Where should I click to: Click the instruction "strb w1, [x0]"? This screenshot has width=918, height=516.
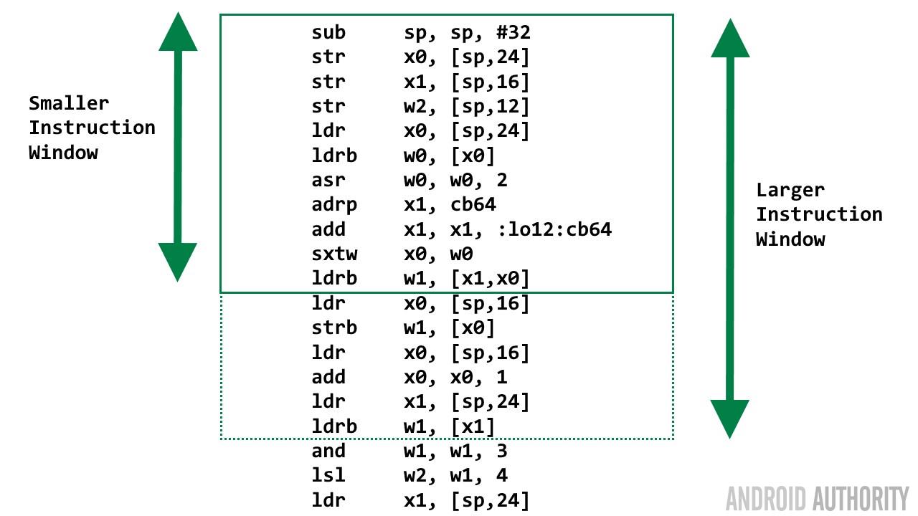404,328
